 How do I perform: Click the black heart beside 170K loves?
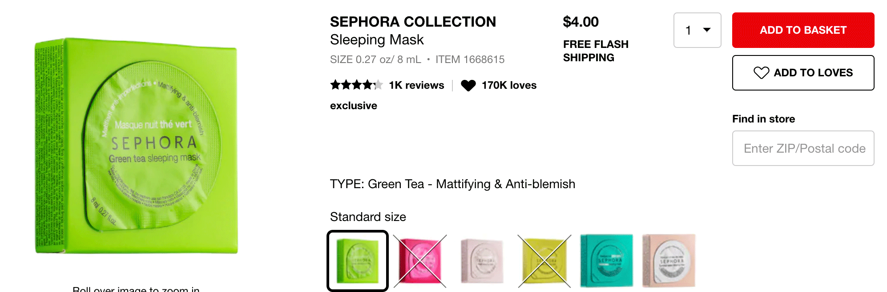(468, 85)
